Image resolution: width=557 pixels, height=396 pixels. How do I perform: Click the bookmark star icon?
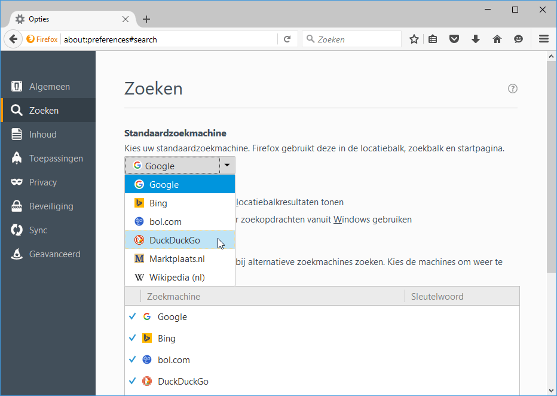(x=414, y=39)
